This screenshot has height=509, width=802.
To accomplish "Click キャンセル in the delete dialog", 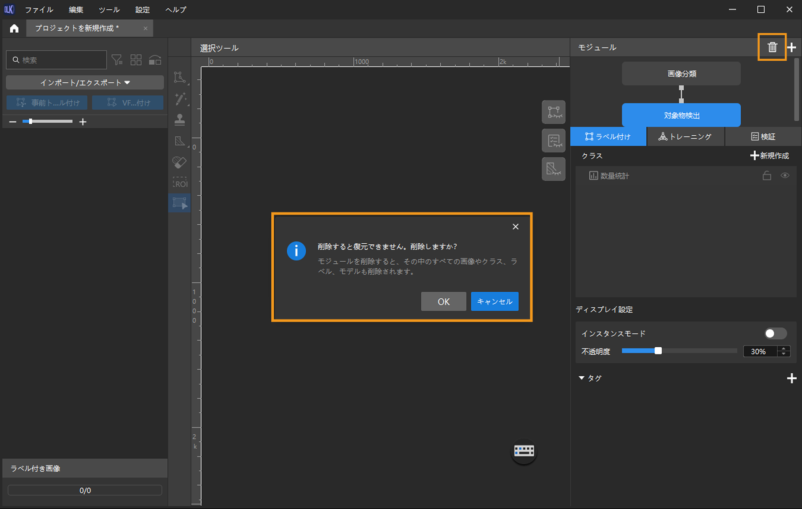I will [x=495, y=301].
